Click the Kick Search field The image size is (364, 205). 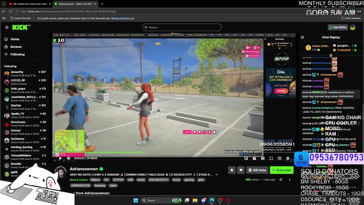click(182, 27)
